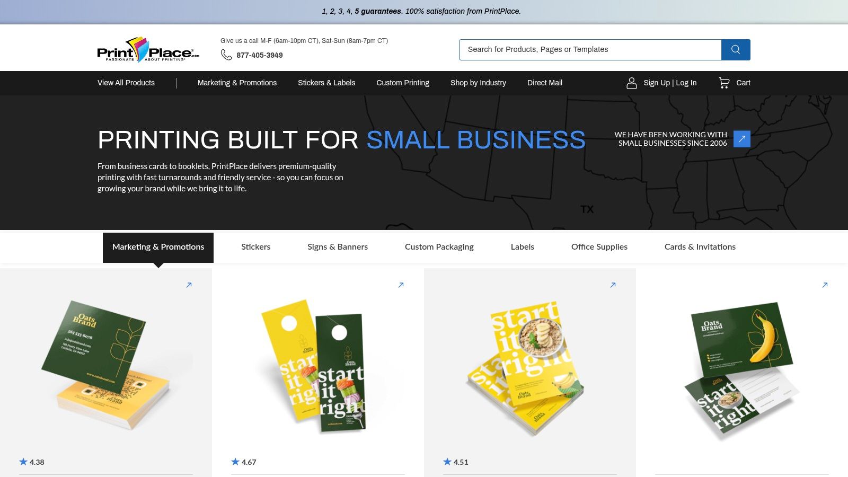Screen dimensions: 848x477
Task: Switch to the Custom Packaging tab
Action: (439, 247)
